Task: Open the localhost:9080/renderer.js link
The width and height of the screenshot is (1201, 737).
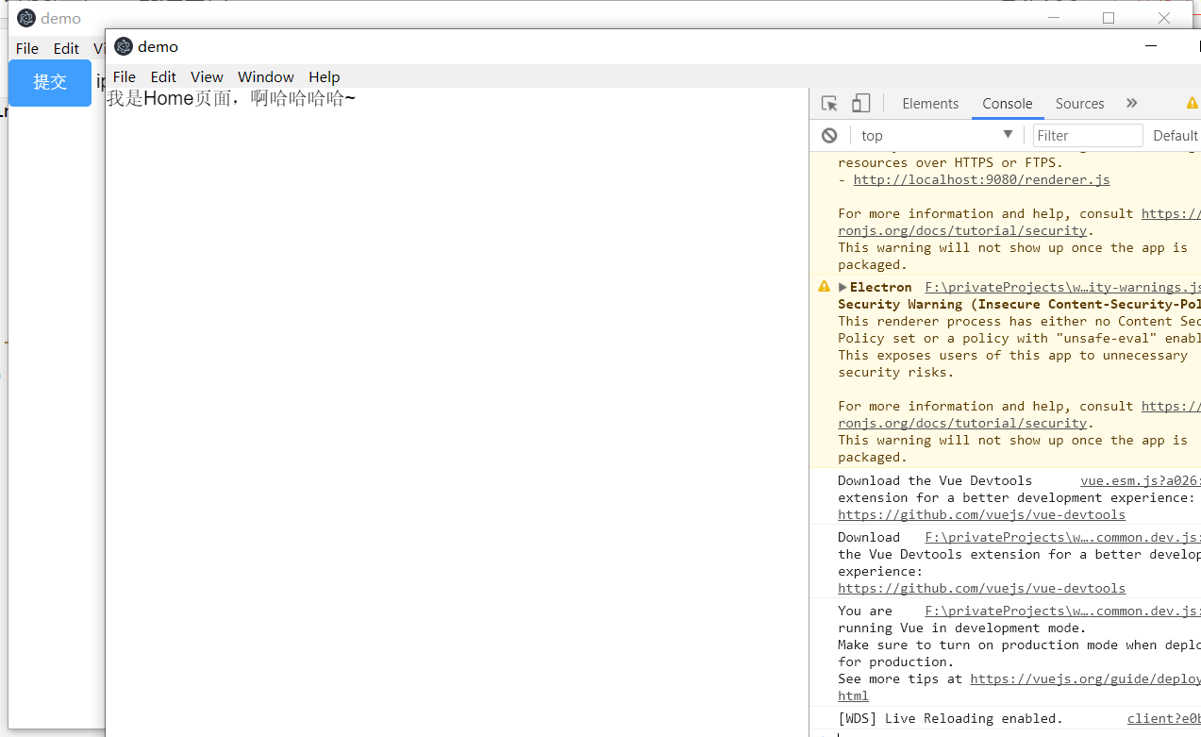Action: click(982, 179)
